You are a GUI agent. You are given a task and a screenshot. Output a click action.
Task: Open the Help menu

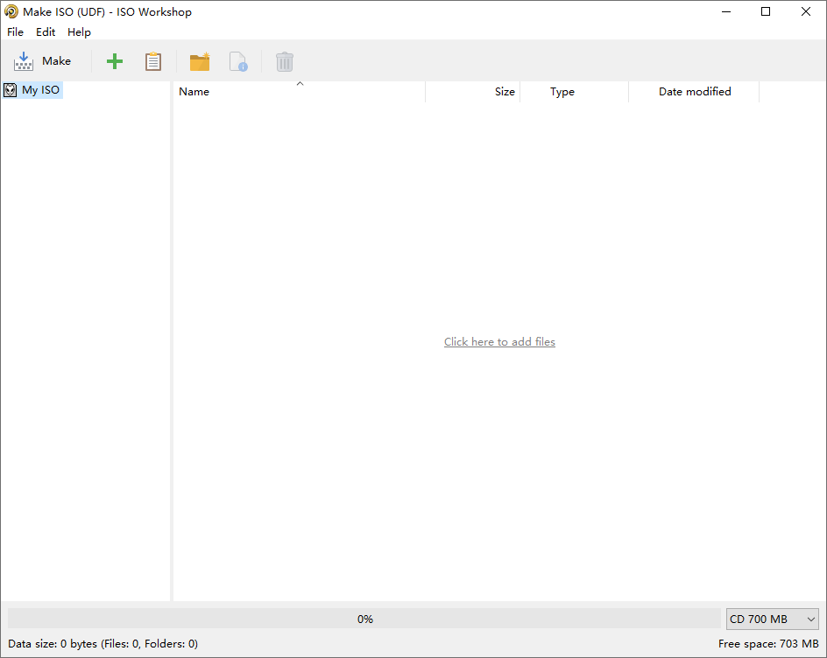click(79, 32)
